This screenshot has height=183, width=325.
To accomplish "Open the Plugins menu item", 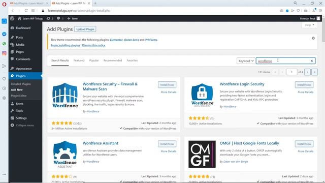I will 25,76.
